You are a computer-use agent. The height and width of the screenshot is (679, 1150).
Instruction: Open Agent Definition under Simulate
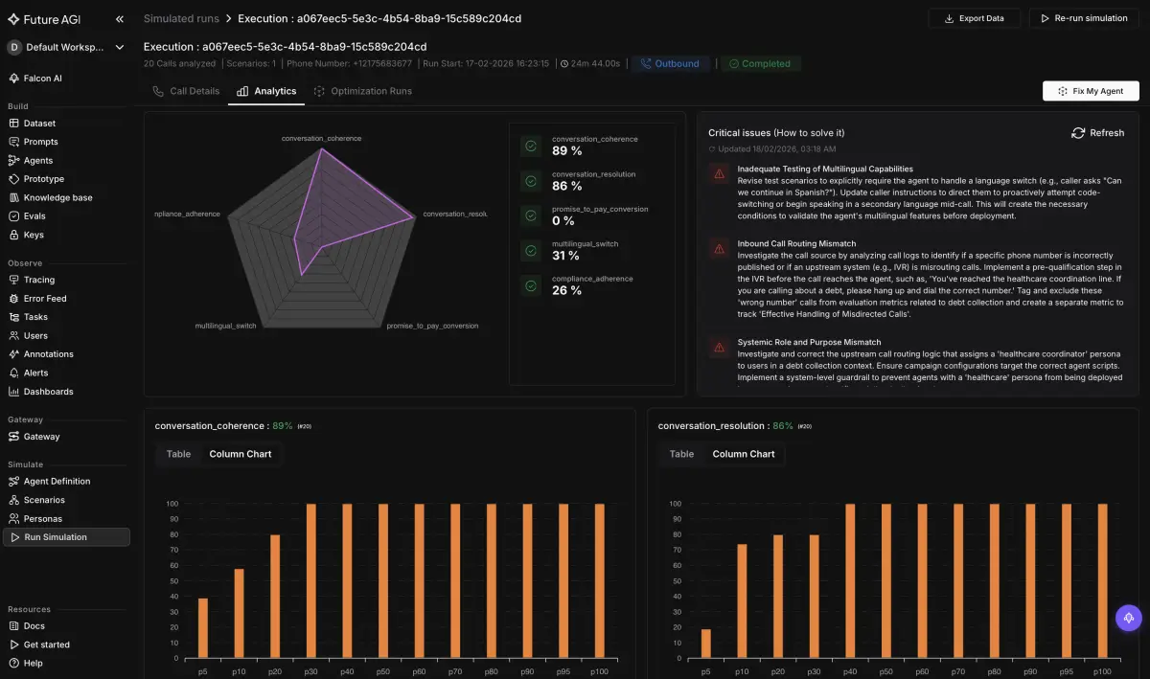pyautogui.click(x=57, y=482)
